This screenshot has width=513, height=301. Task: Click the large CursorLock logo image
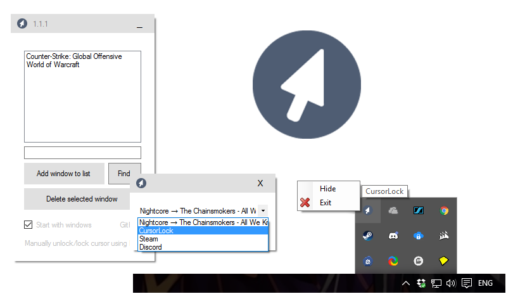(x=307, y=84)
